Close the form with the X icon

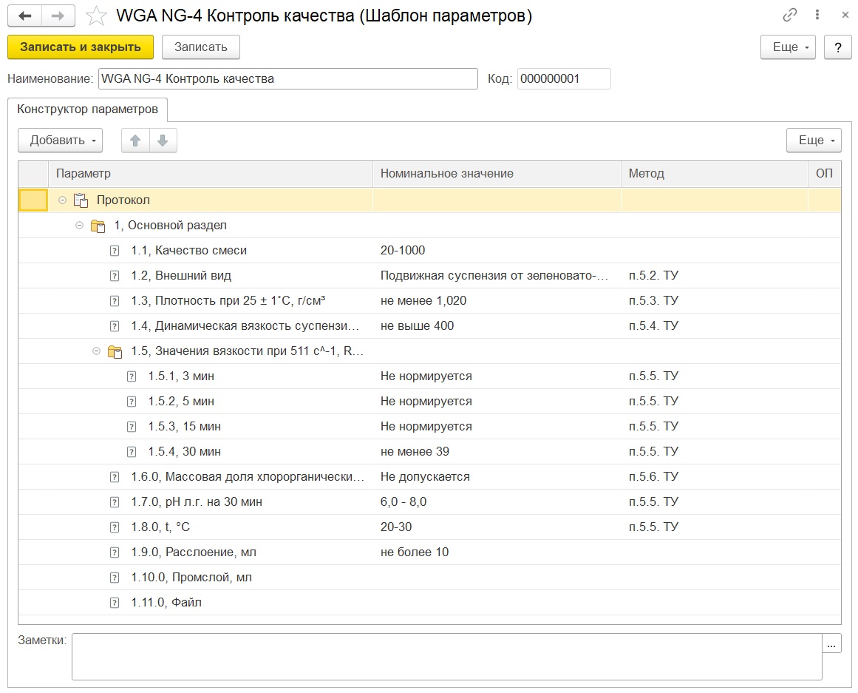(845, 15)
